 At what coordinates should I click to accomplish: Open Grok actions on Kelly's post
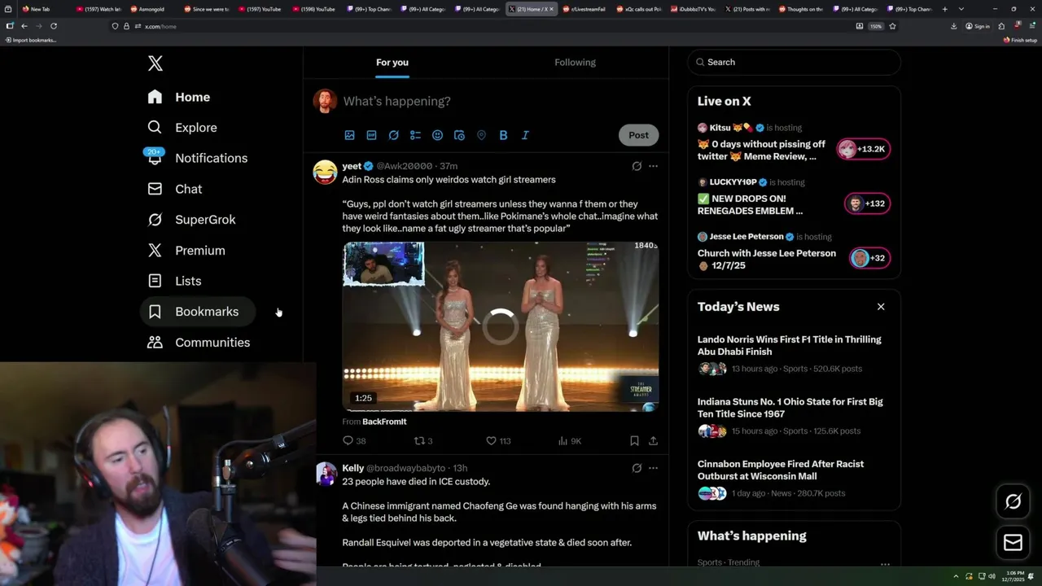click(637, 468)
